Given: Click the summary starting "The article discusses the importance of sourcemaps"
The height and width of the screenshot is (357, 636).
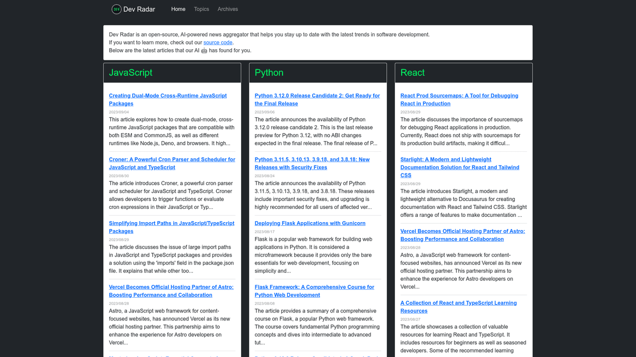Looking at the screenshot, I should (x=462, y=132).
